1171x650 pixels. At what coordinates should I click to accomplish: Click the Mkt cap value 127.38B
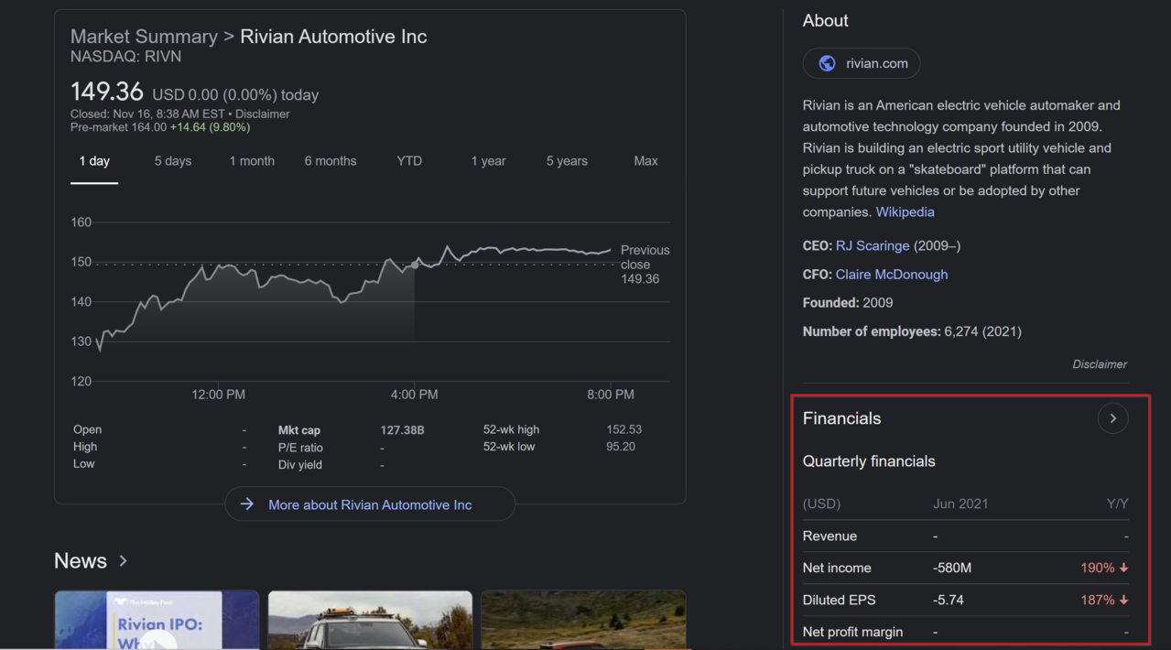[x=402, y=429]
